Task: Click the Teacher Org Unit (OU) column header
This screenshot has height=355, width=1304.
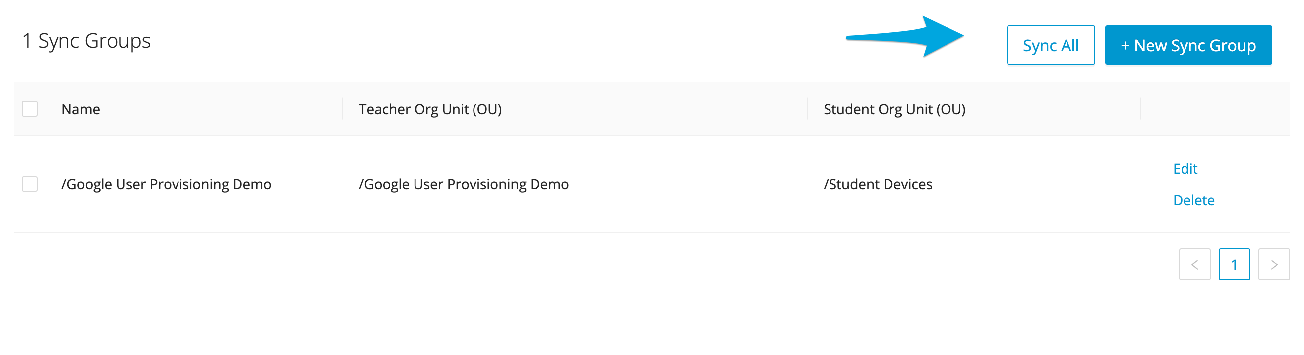Action: [x=430, y=109]
